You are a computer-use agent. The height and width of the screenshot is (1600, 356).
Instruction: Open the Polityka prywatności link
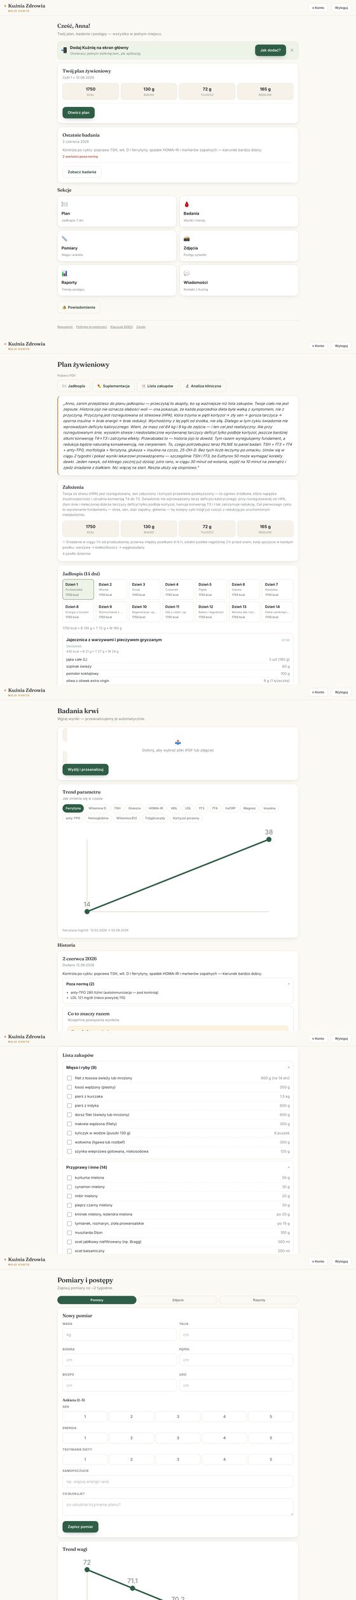pos(92,327)
